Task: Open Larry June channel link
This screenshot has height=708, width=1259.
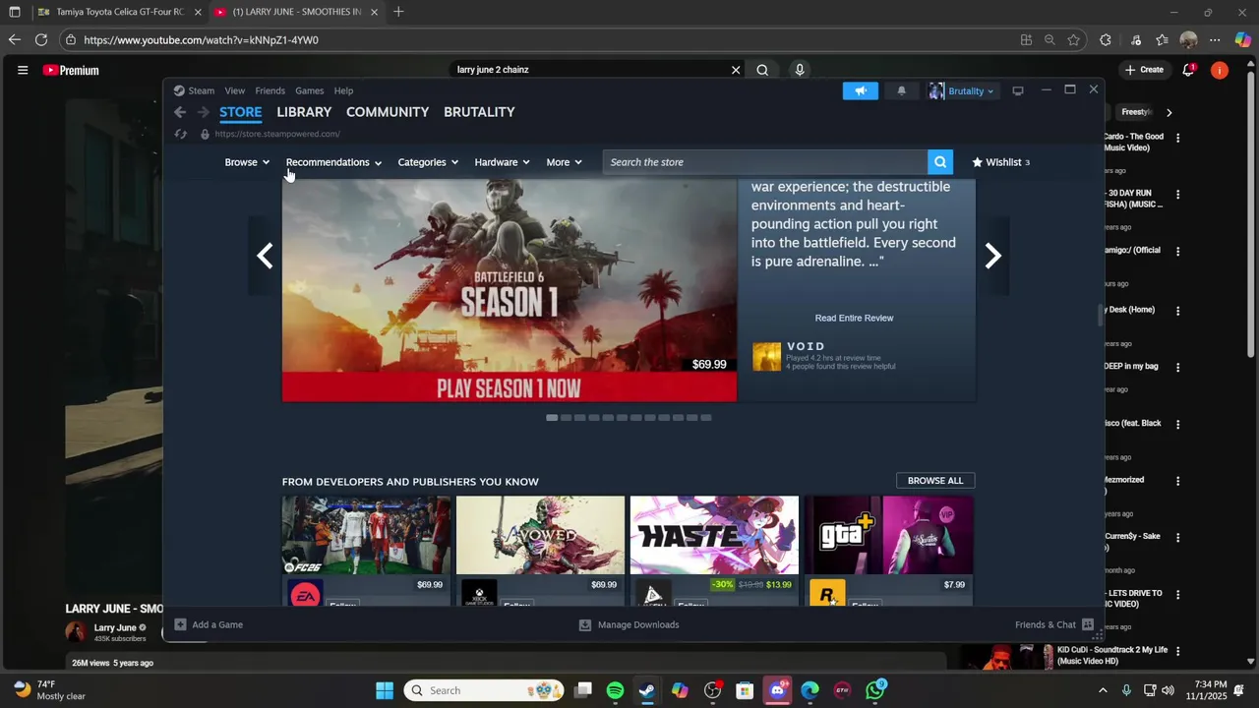Action: [115, 627]
